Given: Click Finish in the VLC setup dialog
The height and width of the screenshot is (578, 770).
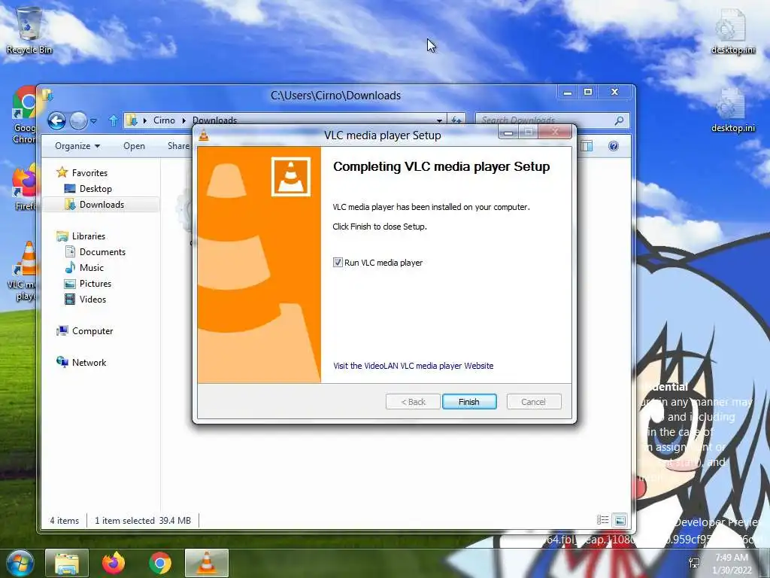Looking at the screenshot, I should click(x=469, y=402).
